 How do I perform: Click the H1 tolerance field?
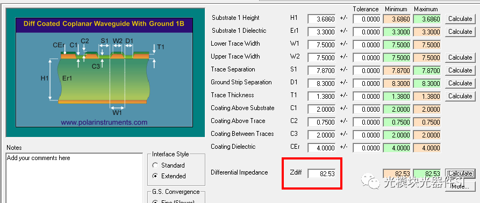tap(367, 19)
